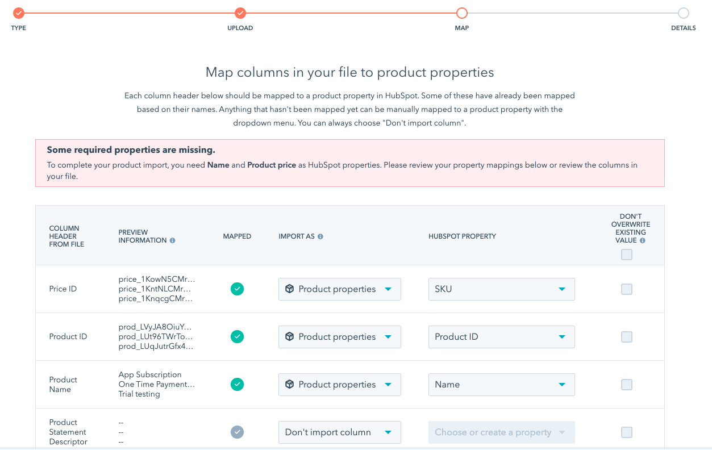The image size is (712, 450).
Task: Click the Import As info icon
Action: pyautogui.click(x=320, y=236)
